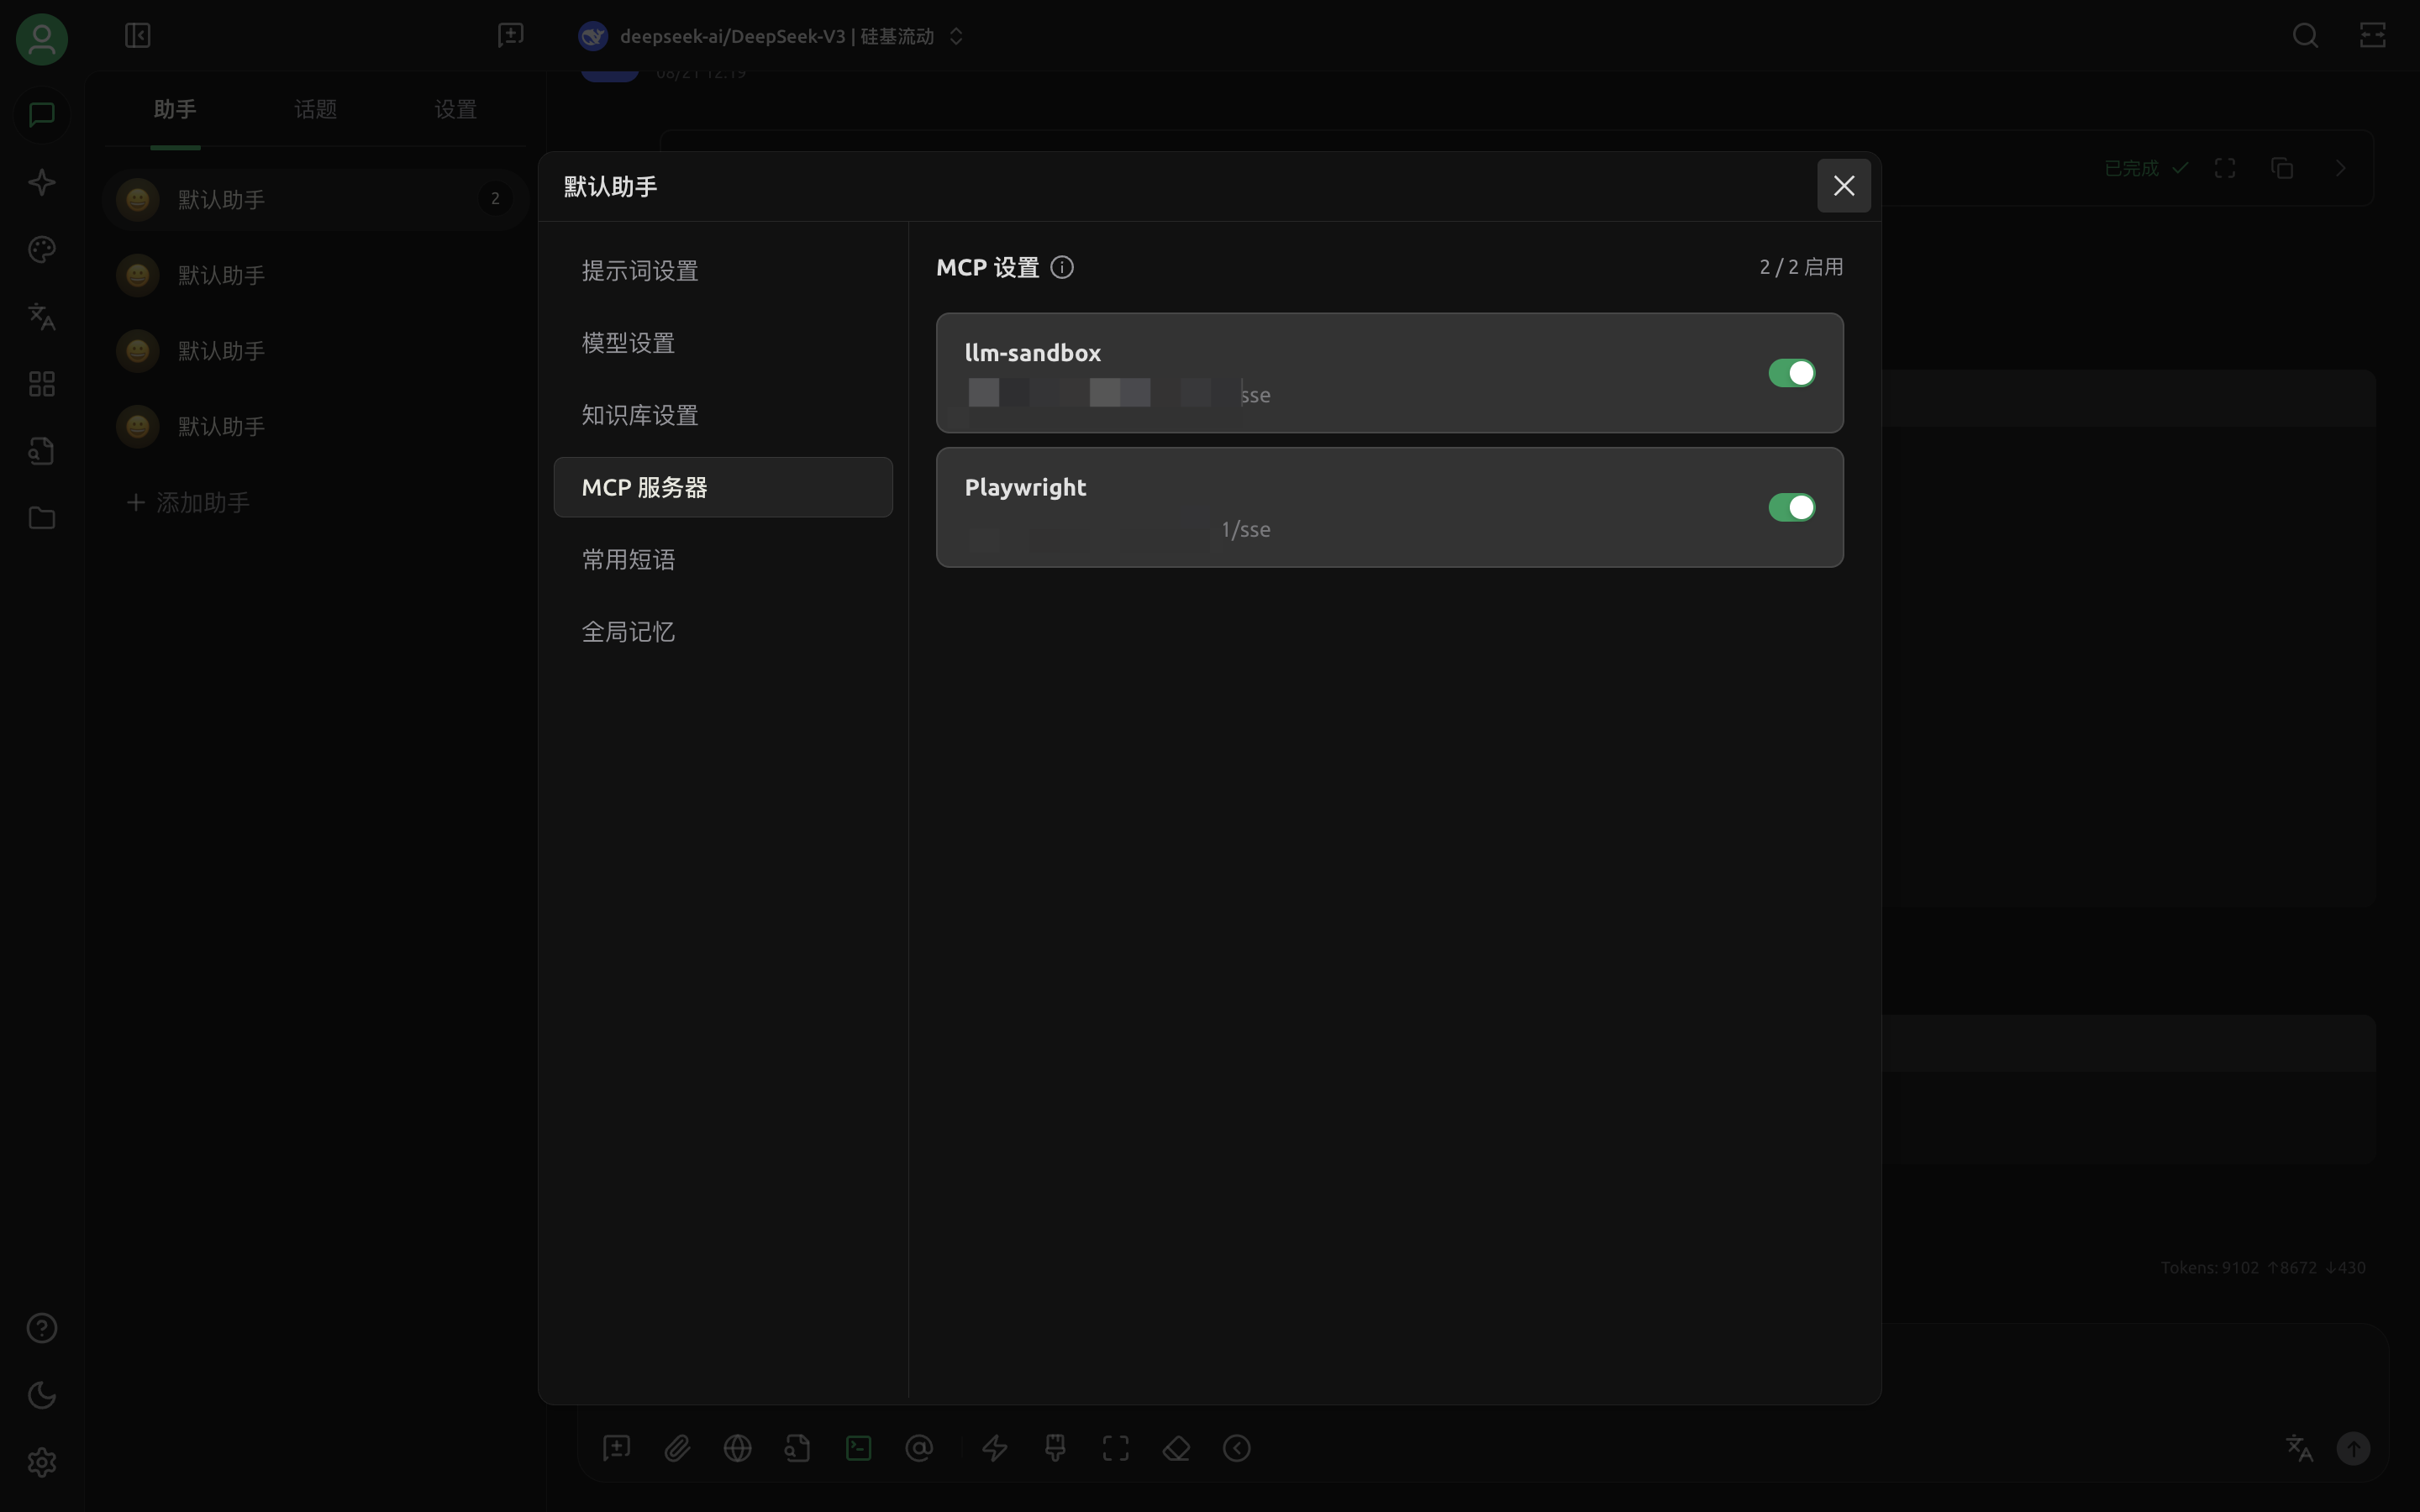The width and height of the screenshot is (2420, 1512).
Task: Turn off the Playwright server toggle
Action: point(1791,508)
